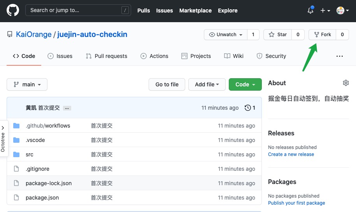Click the Go to file button
The image size is (356, 212).
[167, 84]
